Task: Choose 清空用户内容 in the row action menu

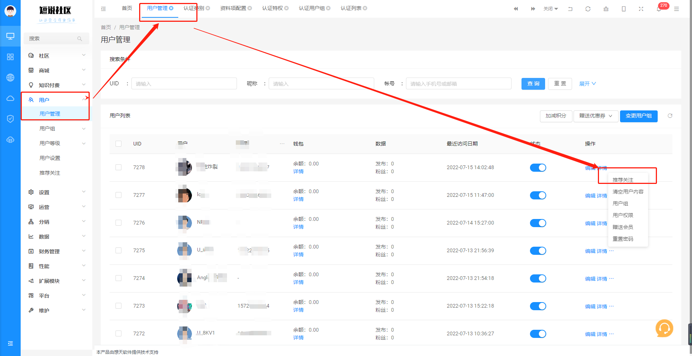Action: tap(628, 192)
